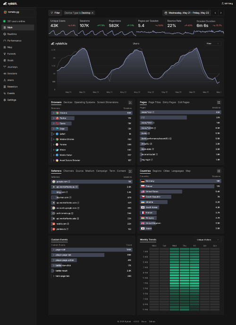Select the Session Duration metric card
The image size is (236, 325).
point(209,27)
